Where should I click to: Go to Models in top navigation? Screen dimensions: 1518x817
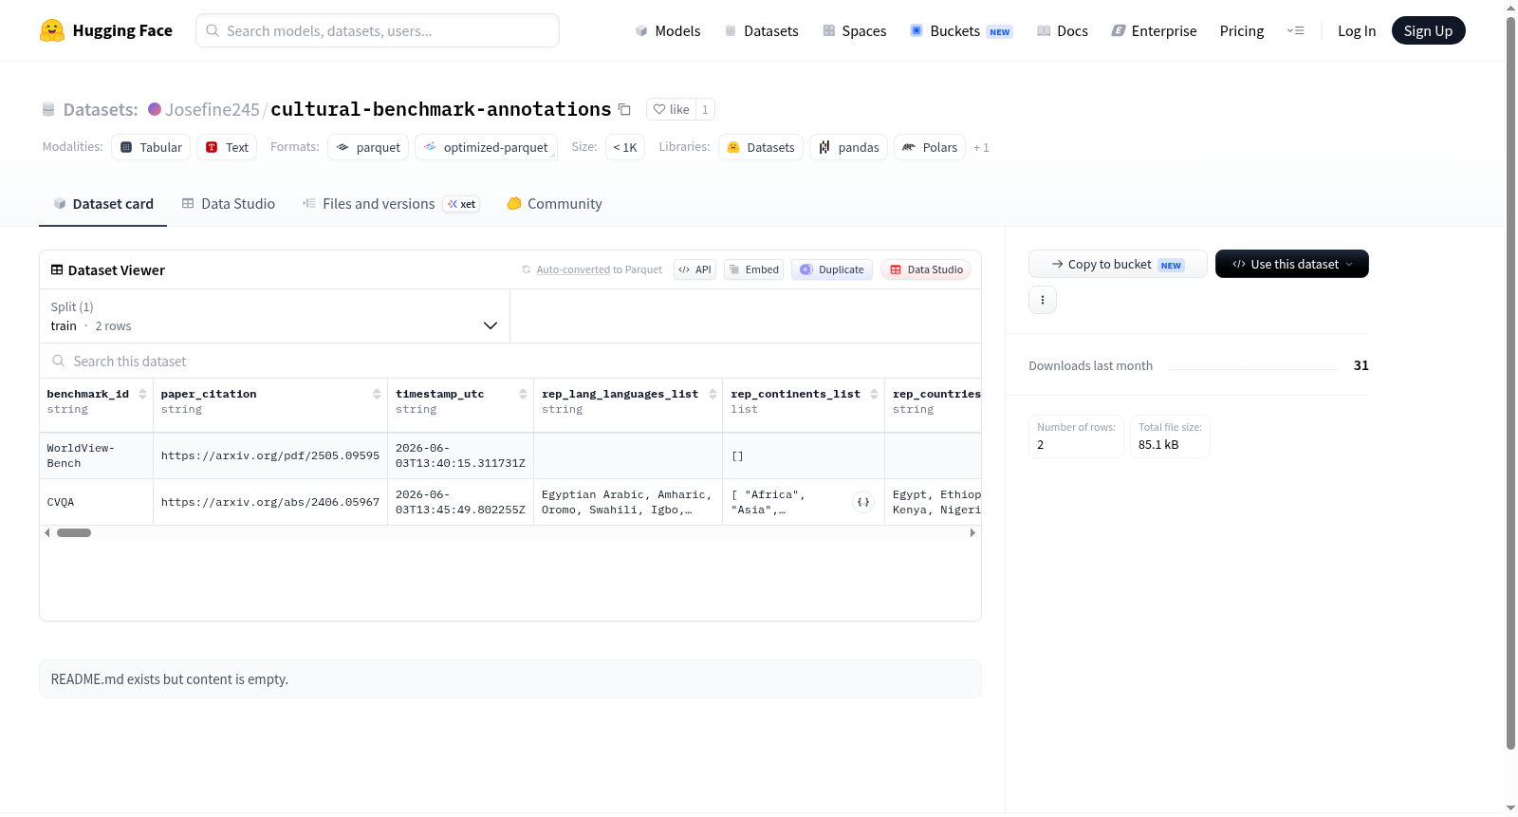tap(668, 30)
